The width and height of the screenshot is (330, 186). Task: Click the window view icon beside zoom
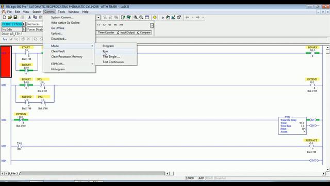[147, 17]
